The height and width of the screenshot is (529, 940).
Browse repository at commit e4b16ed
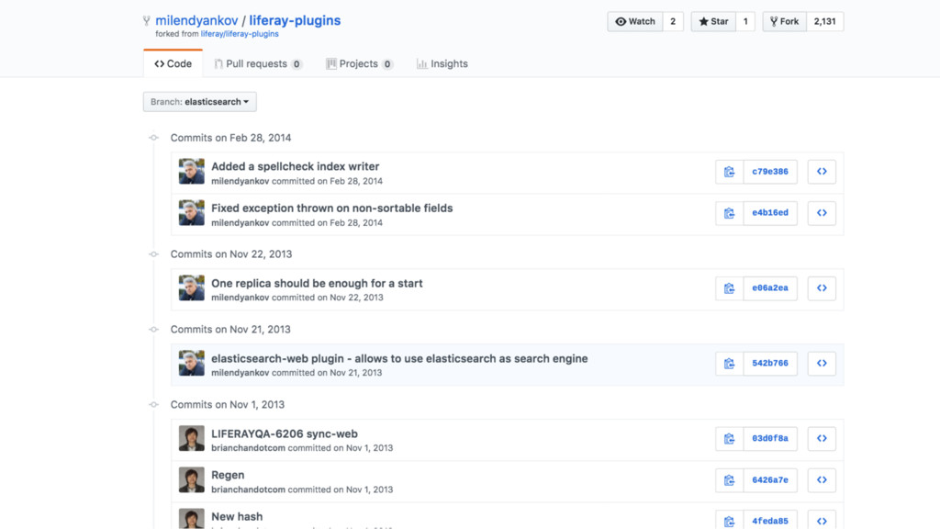[x=822, y=213]
